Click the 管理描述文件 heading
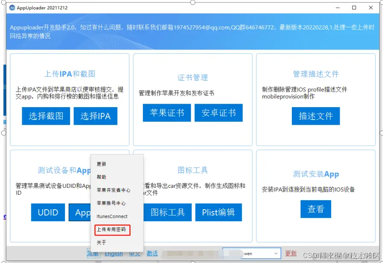Viewport: 383px width, 263px height. (x=316, y=74)
